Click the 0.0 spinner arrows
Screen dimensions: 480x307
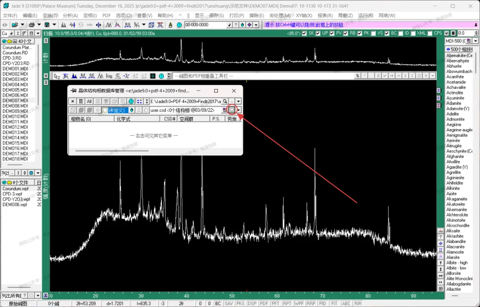click(476, 33)
